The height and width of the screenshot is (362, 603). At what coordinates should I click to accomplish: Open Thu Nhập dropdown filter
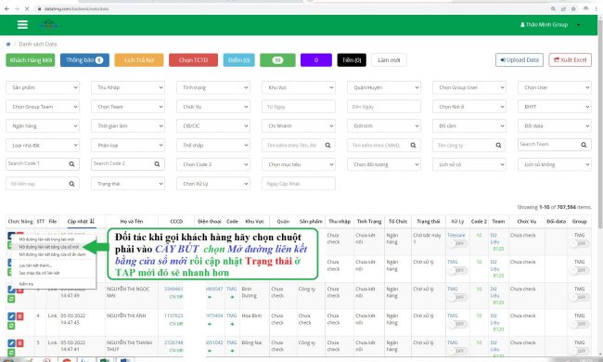(x=128, y=87)
